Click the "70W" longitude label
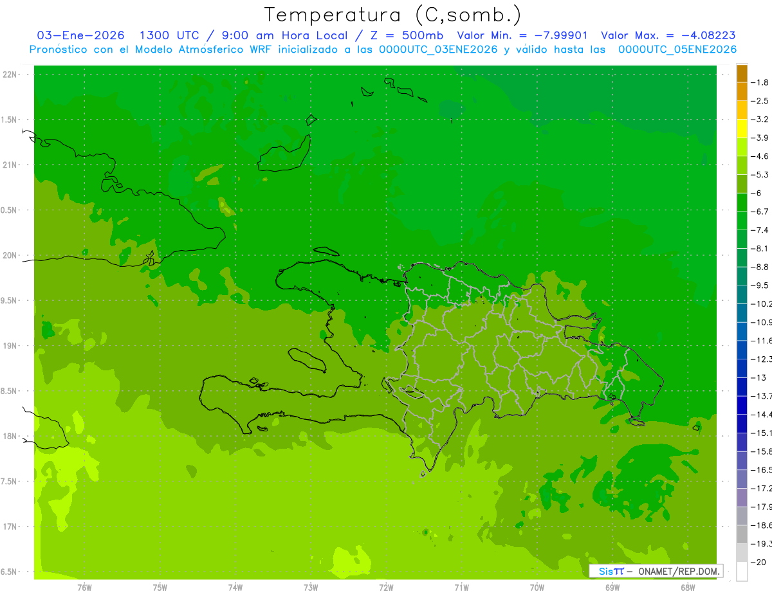 tap(537, 587)
